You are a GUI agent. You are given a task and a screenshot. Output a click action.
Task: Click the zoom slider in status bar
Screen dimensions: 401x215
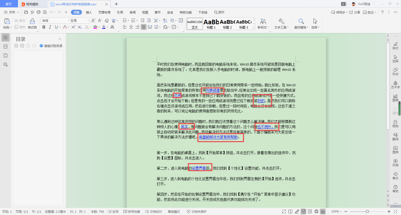[367, 212]
